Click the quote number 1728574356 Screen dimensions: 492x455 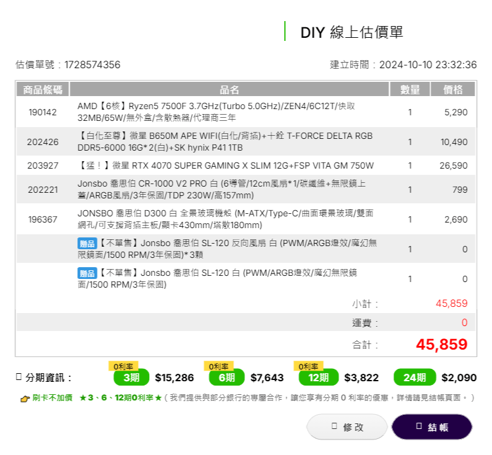(92, 65)
